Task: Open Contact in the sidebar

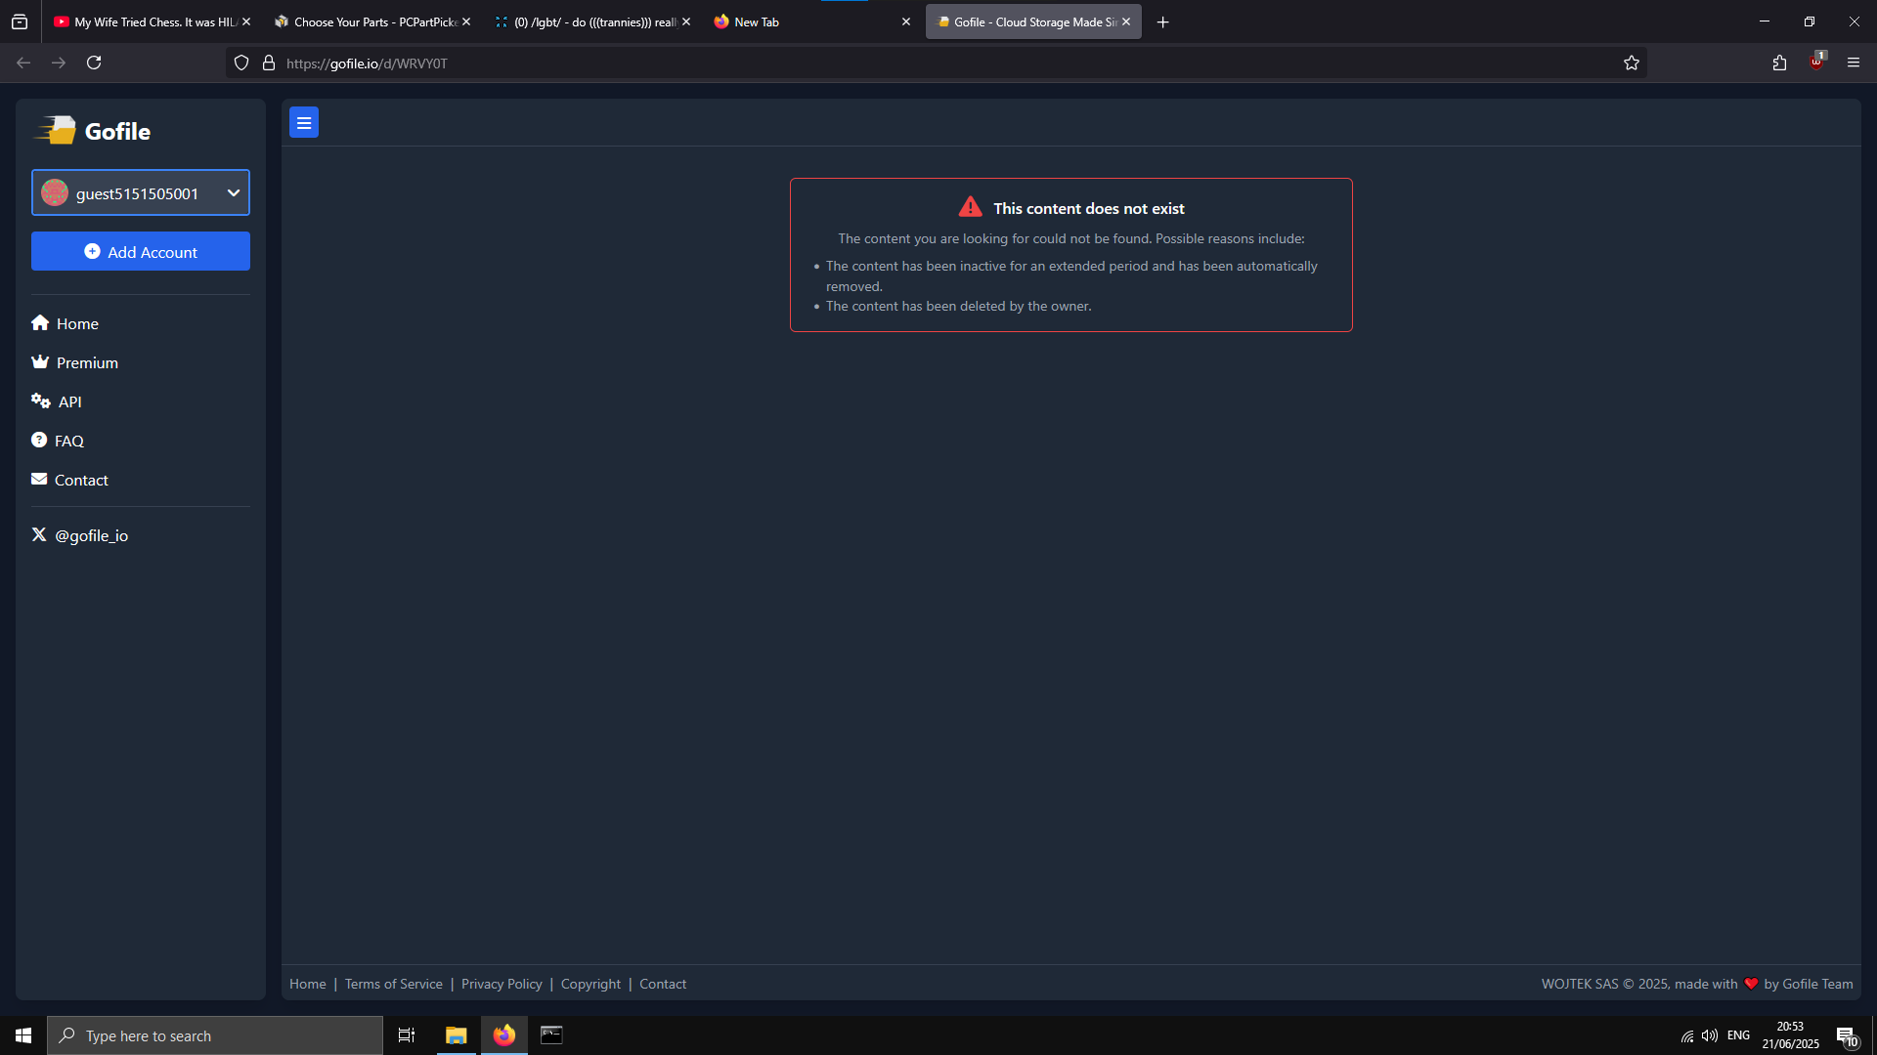Action: pyautogui.click(x=69, y=480)
